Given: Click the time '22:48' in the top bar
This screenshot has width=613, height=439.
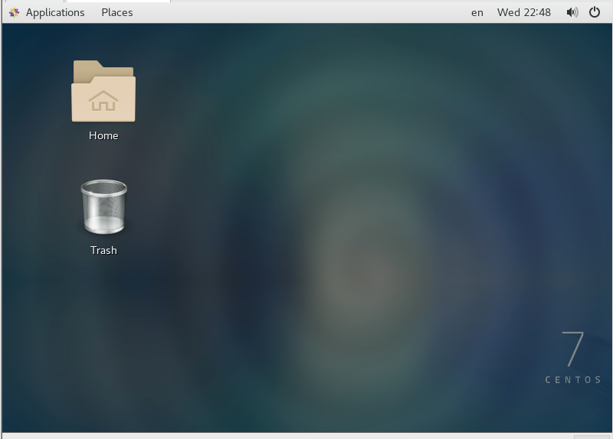Looking at the screenshot, I should [x=536, y=12].
